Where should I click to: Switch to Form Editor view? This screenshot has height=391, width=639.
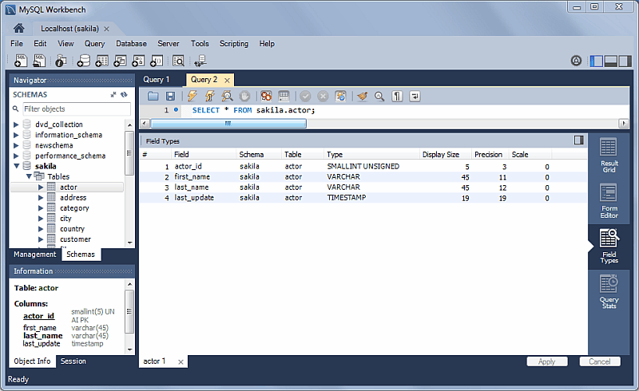(x=609, y=200)
